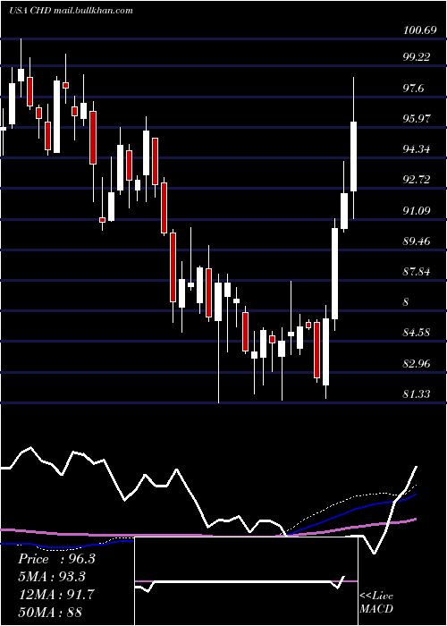
Task: Click the '12MA : 91.7' readout
Action: click(x=56, y=595)
